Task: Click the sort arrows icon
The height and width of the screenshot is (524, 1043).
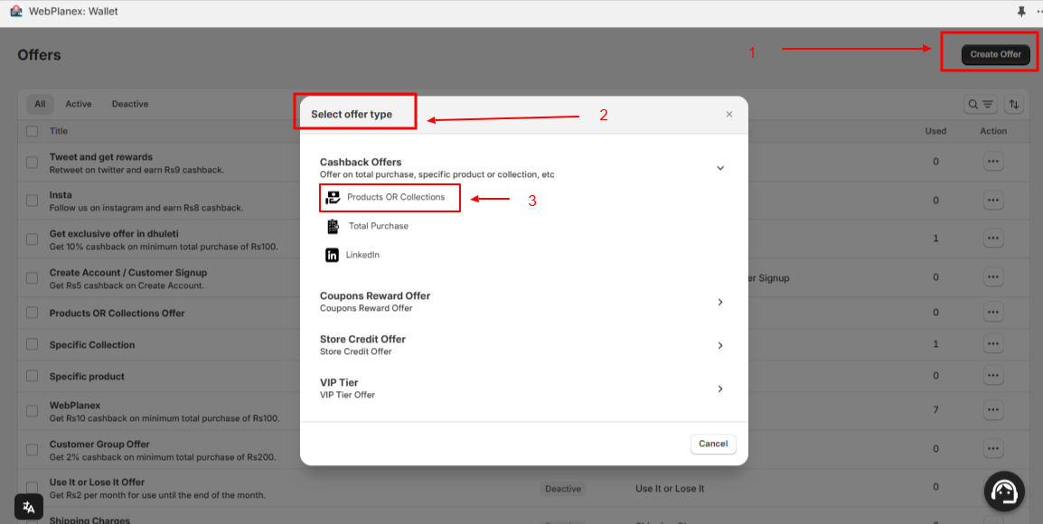Action: [x=1013, y=104]
